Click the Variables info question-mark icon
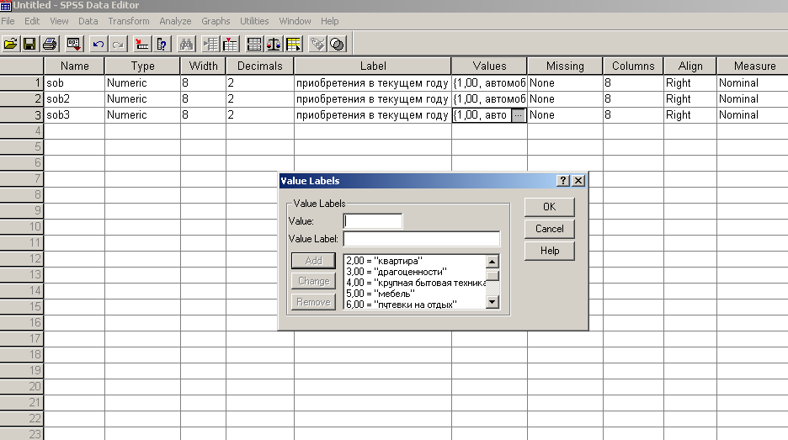This screenshot has height=440, width=788. point(162,45)
